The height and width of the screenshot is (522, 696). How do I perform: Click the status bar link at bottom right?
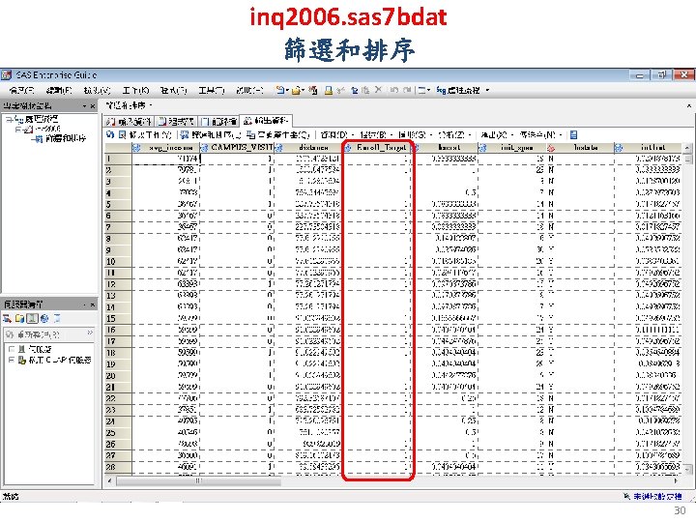657,496
